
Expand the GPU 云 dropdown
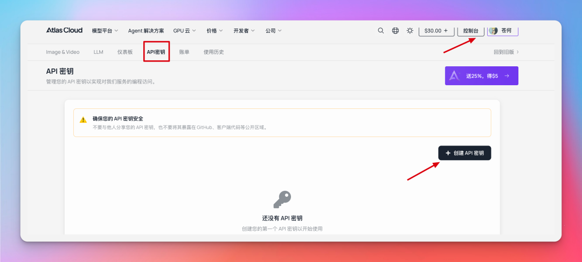pos(184,31)
